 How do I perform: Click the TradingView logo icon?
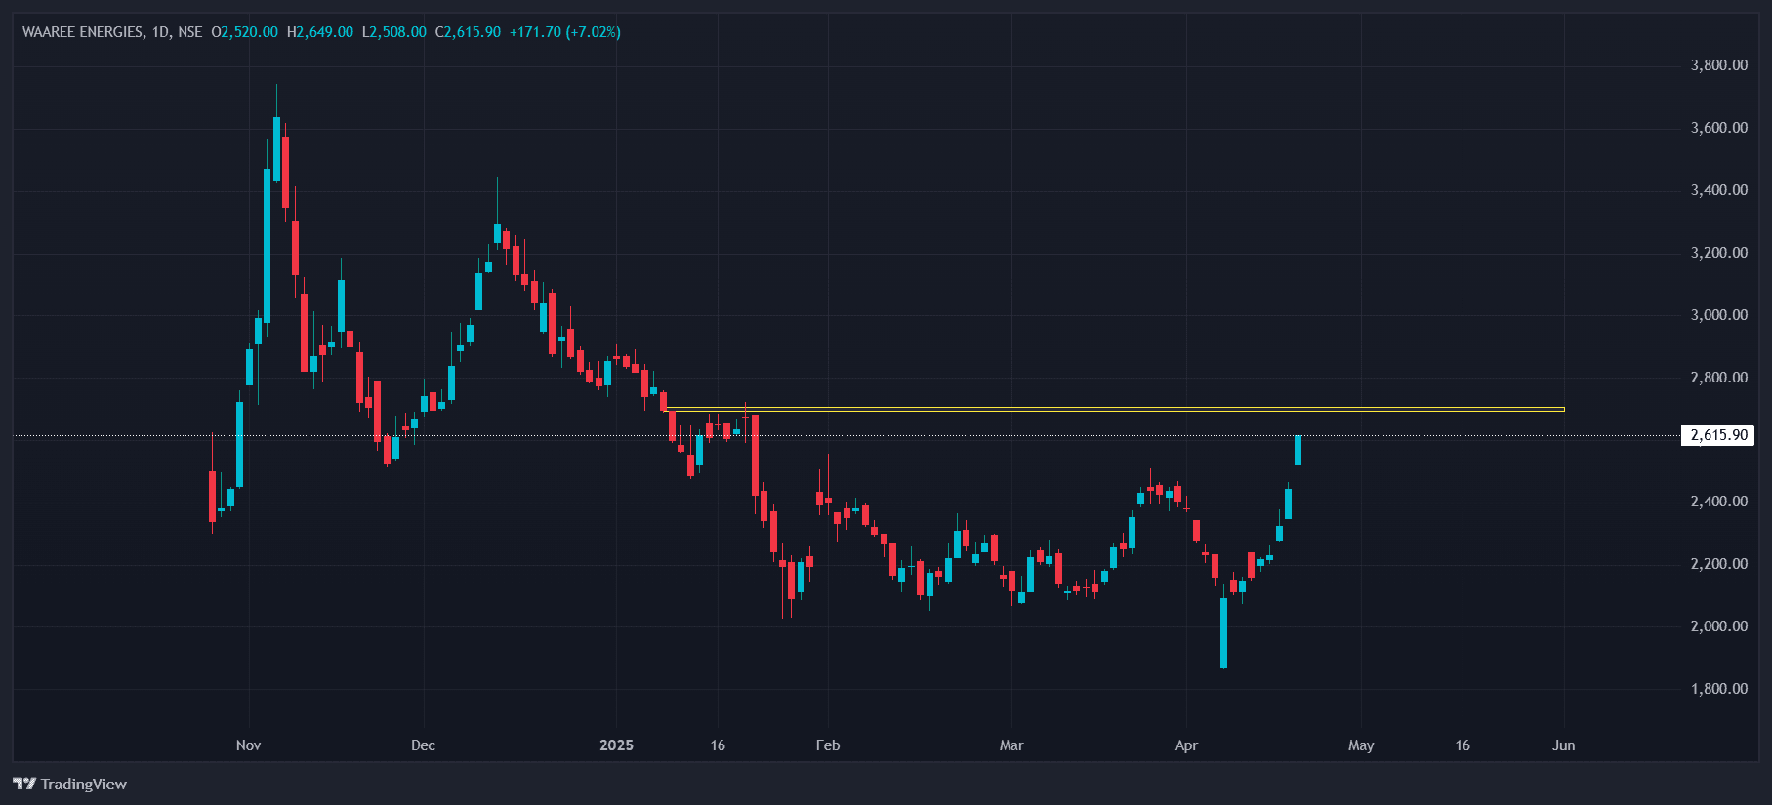point(24,784)
